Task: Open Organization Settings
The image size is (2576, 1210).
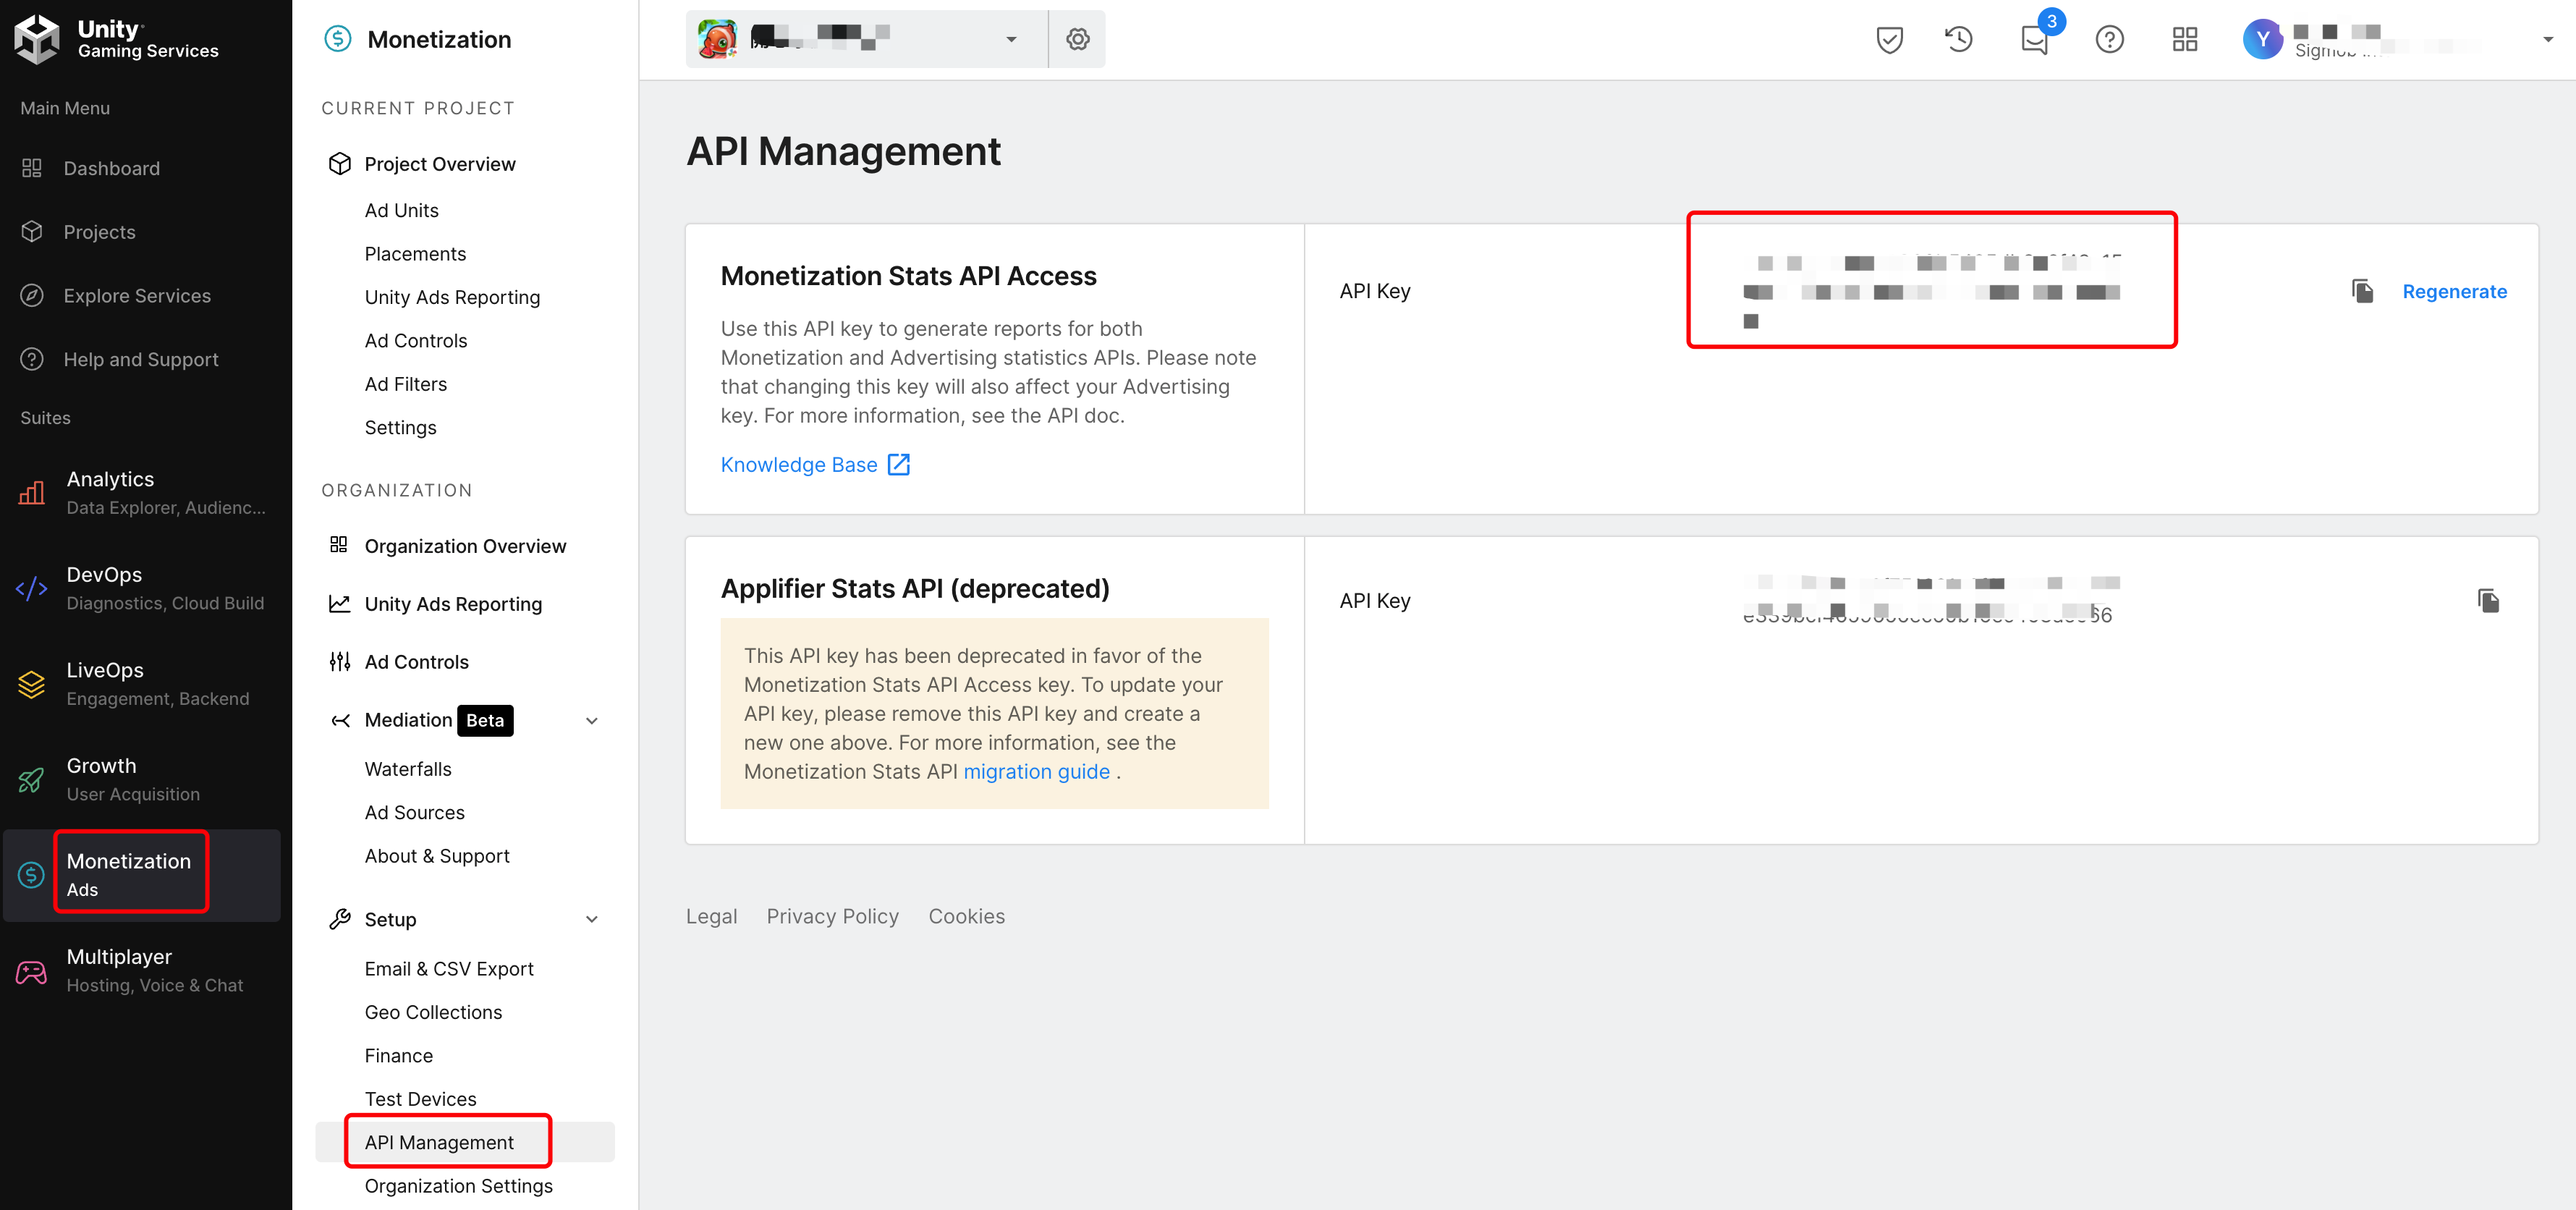Action: [x=458, y=1186]
